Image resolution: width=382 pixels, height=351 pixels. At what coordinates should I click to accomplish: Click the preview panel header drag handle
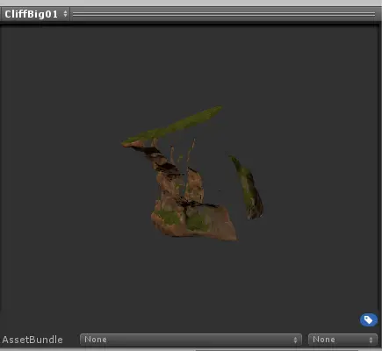224,14
